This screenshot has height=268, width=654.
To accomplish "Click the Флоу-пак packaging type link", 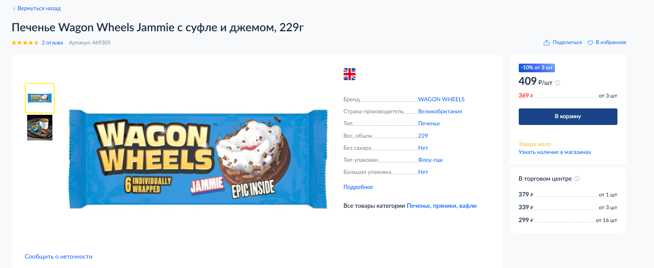I will pyautogui.click(x=430, y=160).
